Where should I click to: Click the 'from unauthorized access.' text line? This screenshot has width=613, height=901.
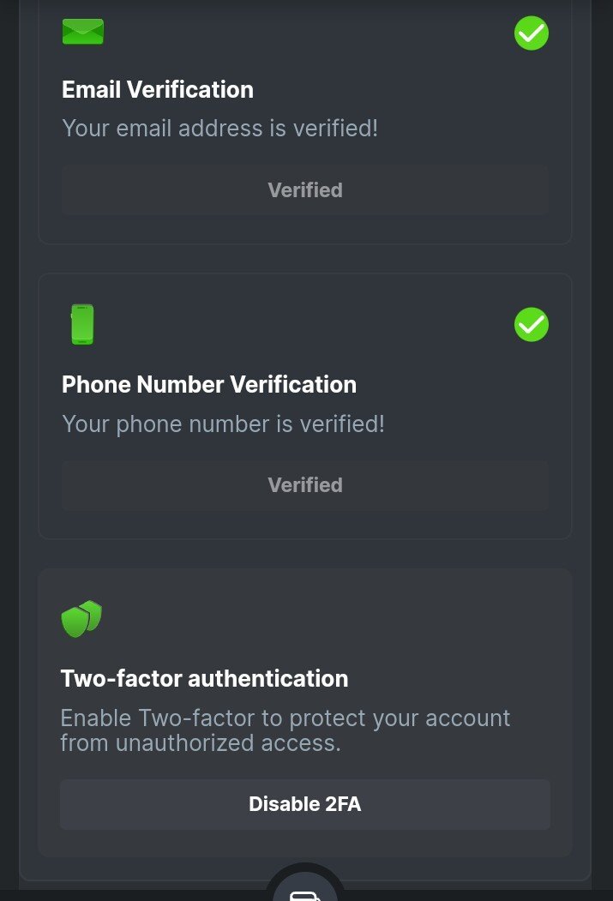(x=201, y=742)
